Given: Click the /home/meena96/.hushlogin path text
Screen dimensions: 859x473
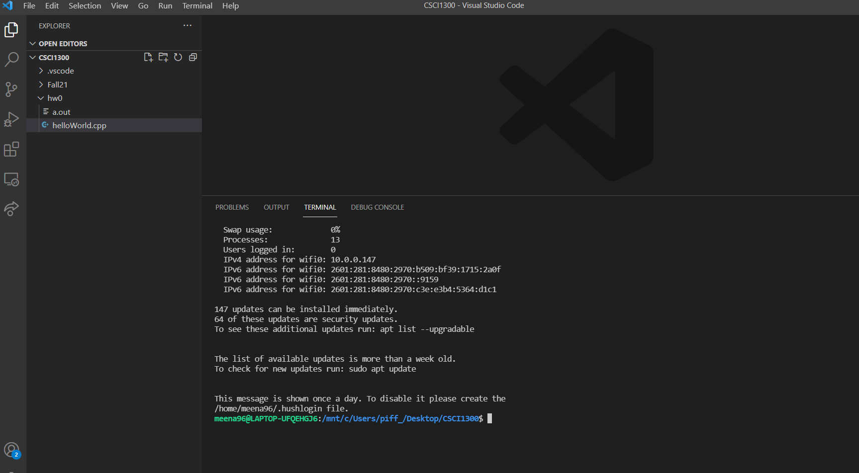Looking at the screenshot, I should point(269,408).
